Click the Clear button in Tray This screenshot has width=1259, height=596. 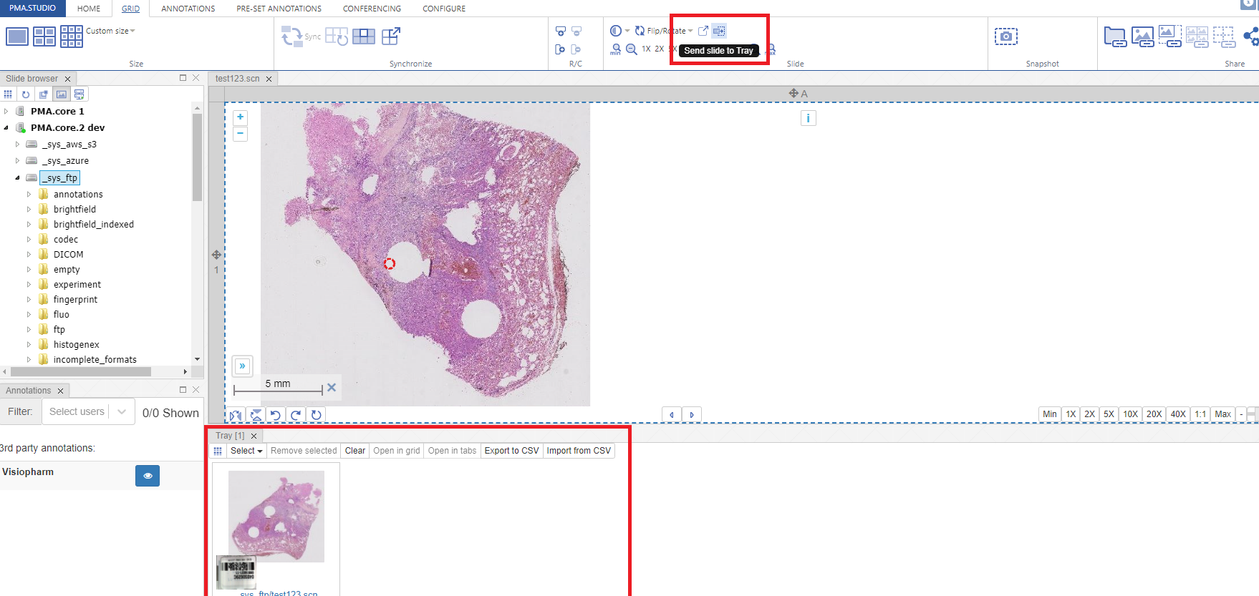pyautogui.click(x=354, y=451)
